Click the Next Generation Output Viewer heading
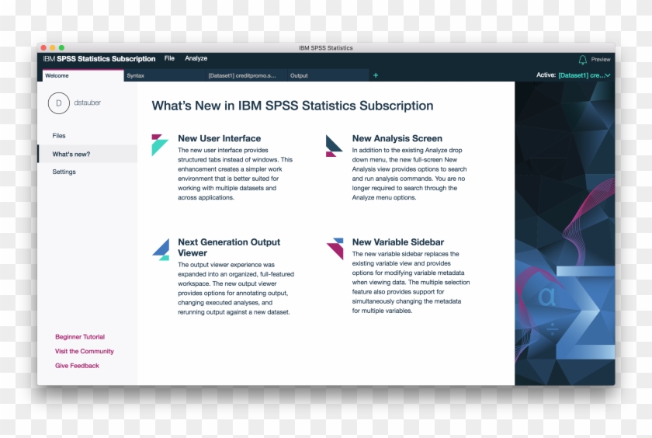Viewport: 652px width, 438px height. [229, 248]
